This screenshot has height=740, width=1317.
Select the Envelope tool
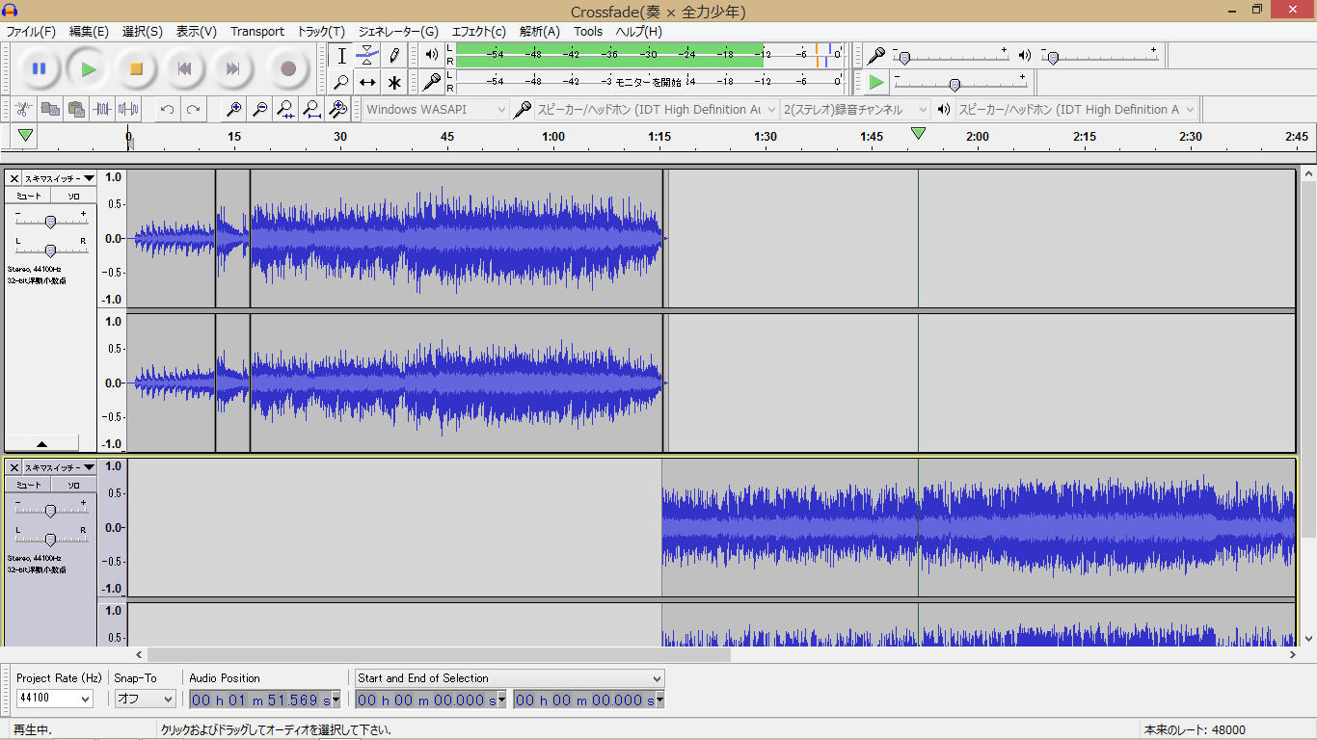(367, 55)
